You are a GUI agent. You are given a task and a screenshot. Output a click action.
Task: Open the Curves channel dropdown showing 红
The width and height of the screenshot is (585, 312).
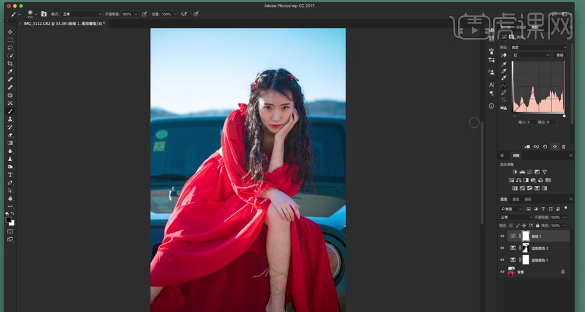pyautogui.click(x=531, y=55)
